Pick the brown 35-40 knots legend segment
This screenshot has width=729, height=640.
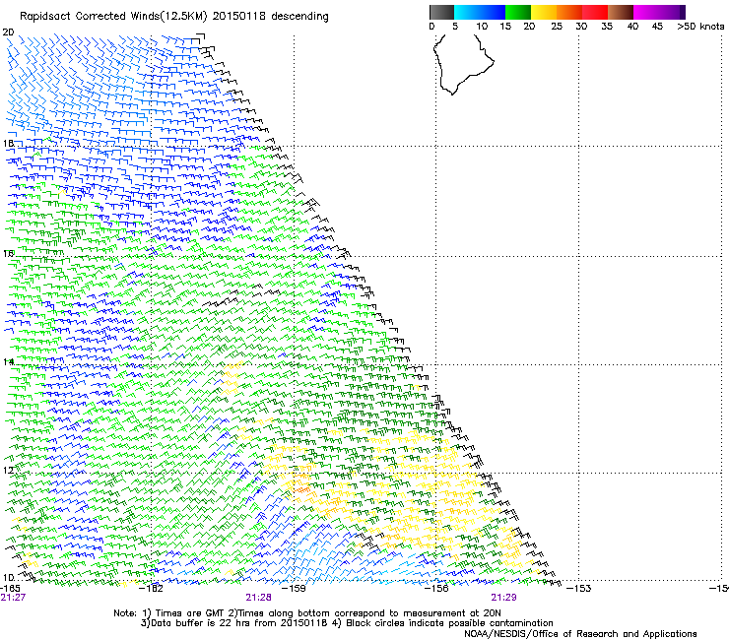point(621,12)
